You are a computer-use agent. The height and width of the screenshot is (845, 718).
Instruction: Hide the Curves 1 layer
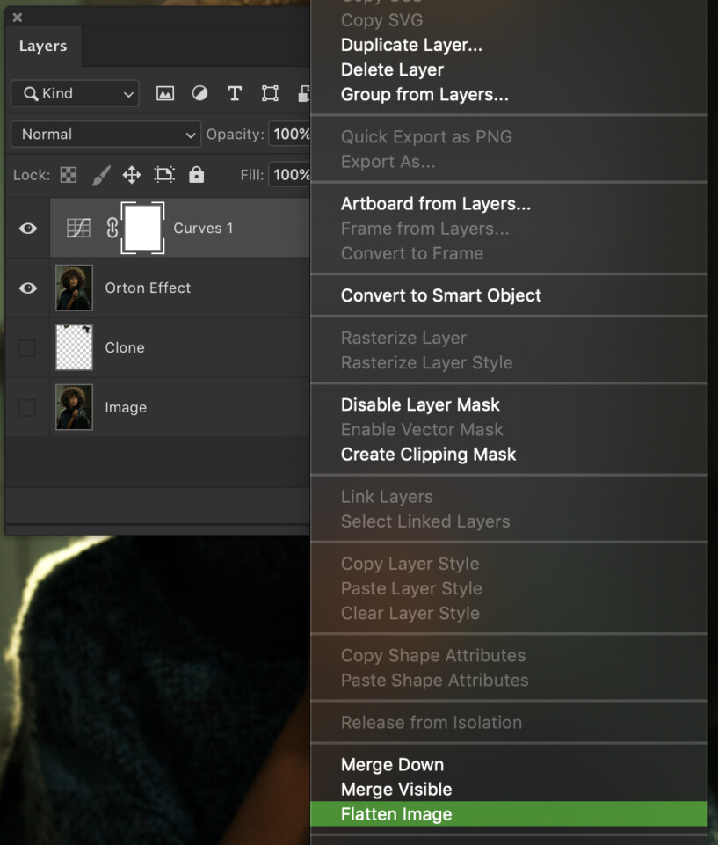point(27,228)
